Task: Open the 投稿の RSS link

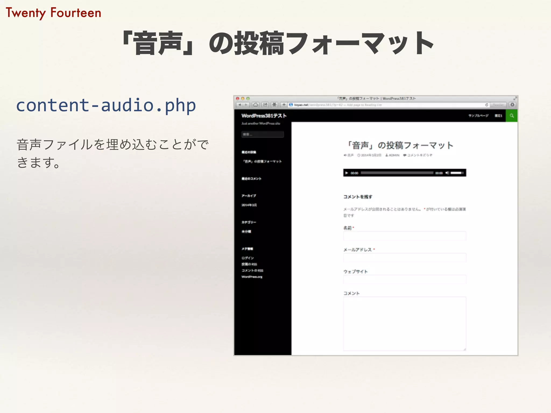Action: (249, 264)
